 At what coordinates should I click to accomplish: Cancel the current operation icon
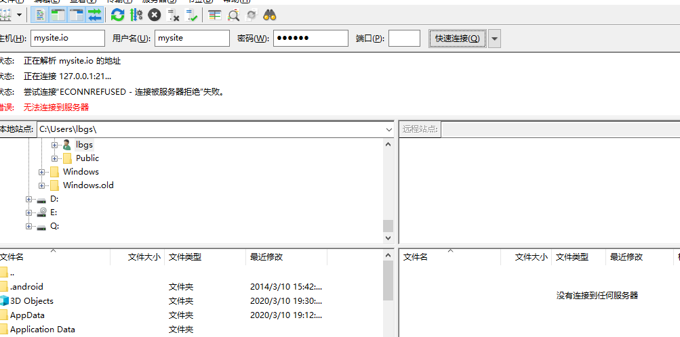pos(155,16)
